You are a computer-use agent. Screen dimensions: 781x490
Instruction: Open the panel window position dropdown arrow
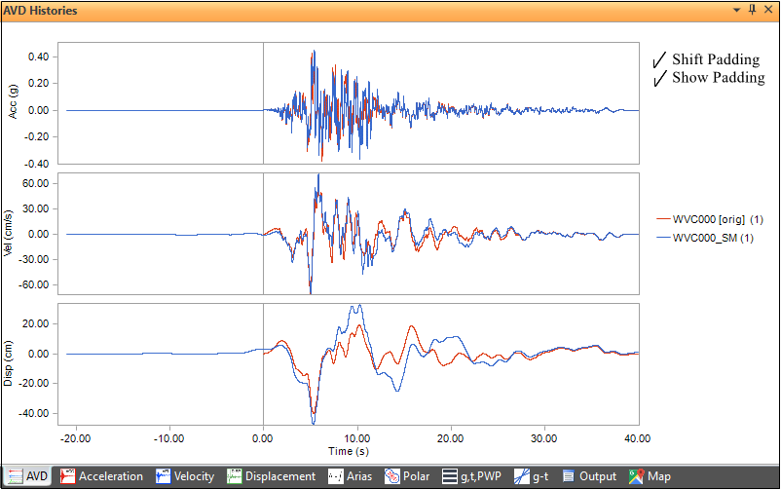tap(736, 10)
